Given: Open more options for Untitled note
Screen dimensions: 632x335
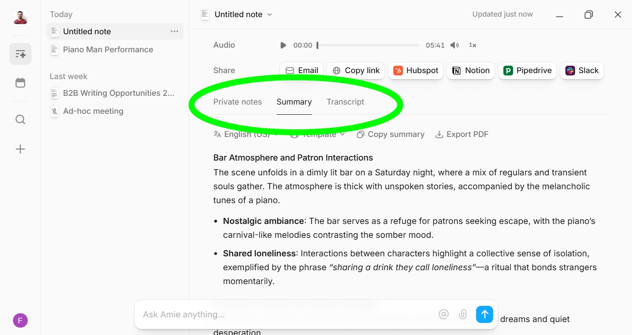Looking at the screenshot, I should click(174, 31).
